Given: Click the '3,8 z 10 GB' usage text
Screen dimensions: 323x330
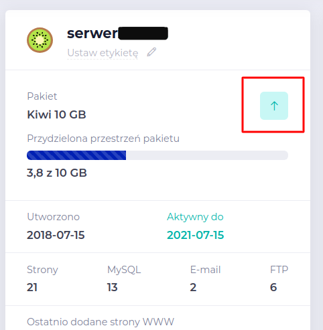Looking at the screenshot, I should coord(57,173).
